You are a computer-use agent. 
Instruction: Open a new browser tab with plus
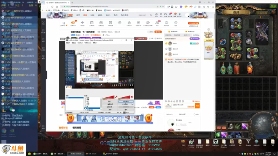[72, 3]
